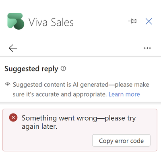Click the Viva Sales title text
This screenshot has width=161, height=158.
[51, 22]
